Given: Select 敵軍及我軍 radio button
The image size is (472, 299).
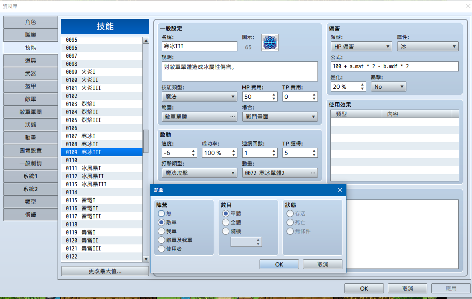Looking at the screenshot, I should pos(161,240).
